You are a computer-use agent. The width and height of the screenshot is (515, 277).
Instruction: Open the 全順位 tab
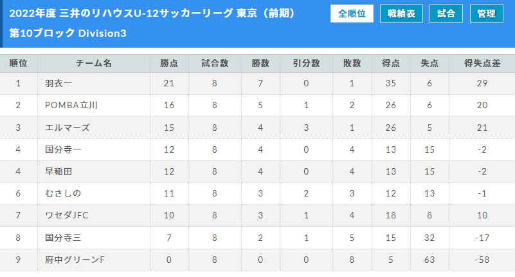click(352, 14)
